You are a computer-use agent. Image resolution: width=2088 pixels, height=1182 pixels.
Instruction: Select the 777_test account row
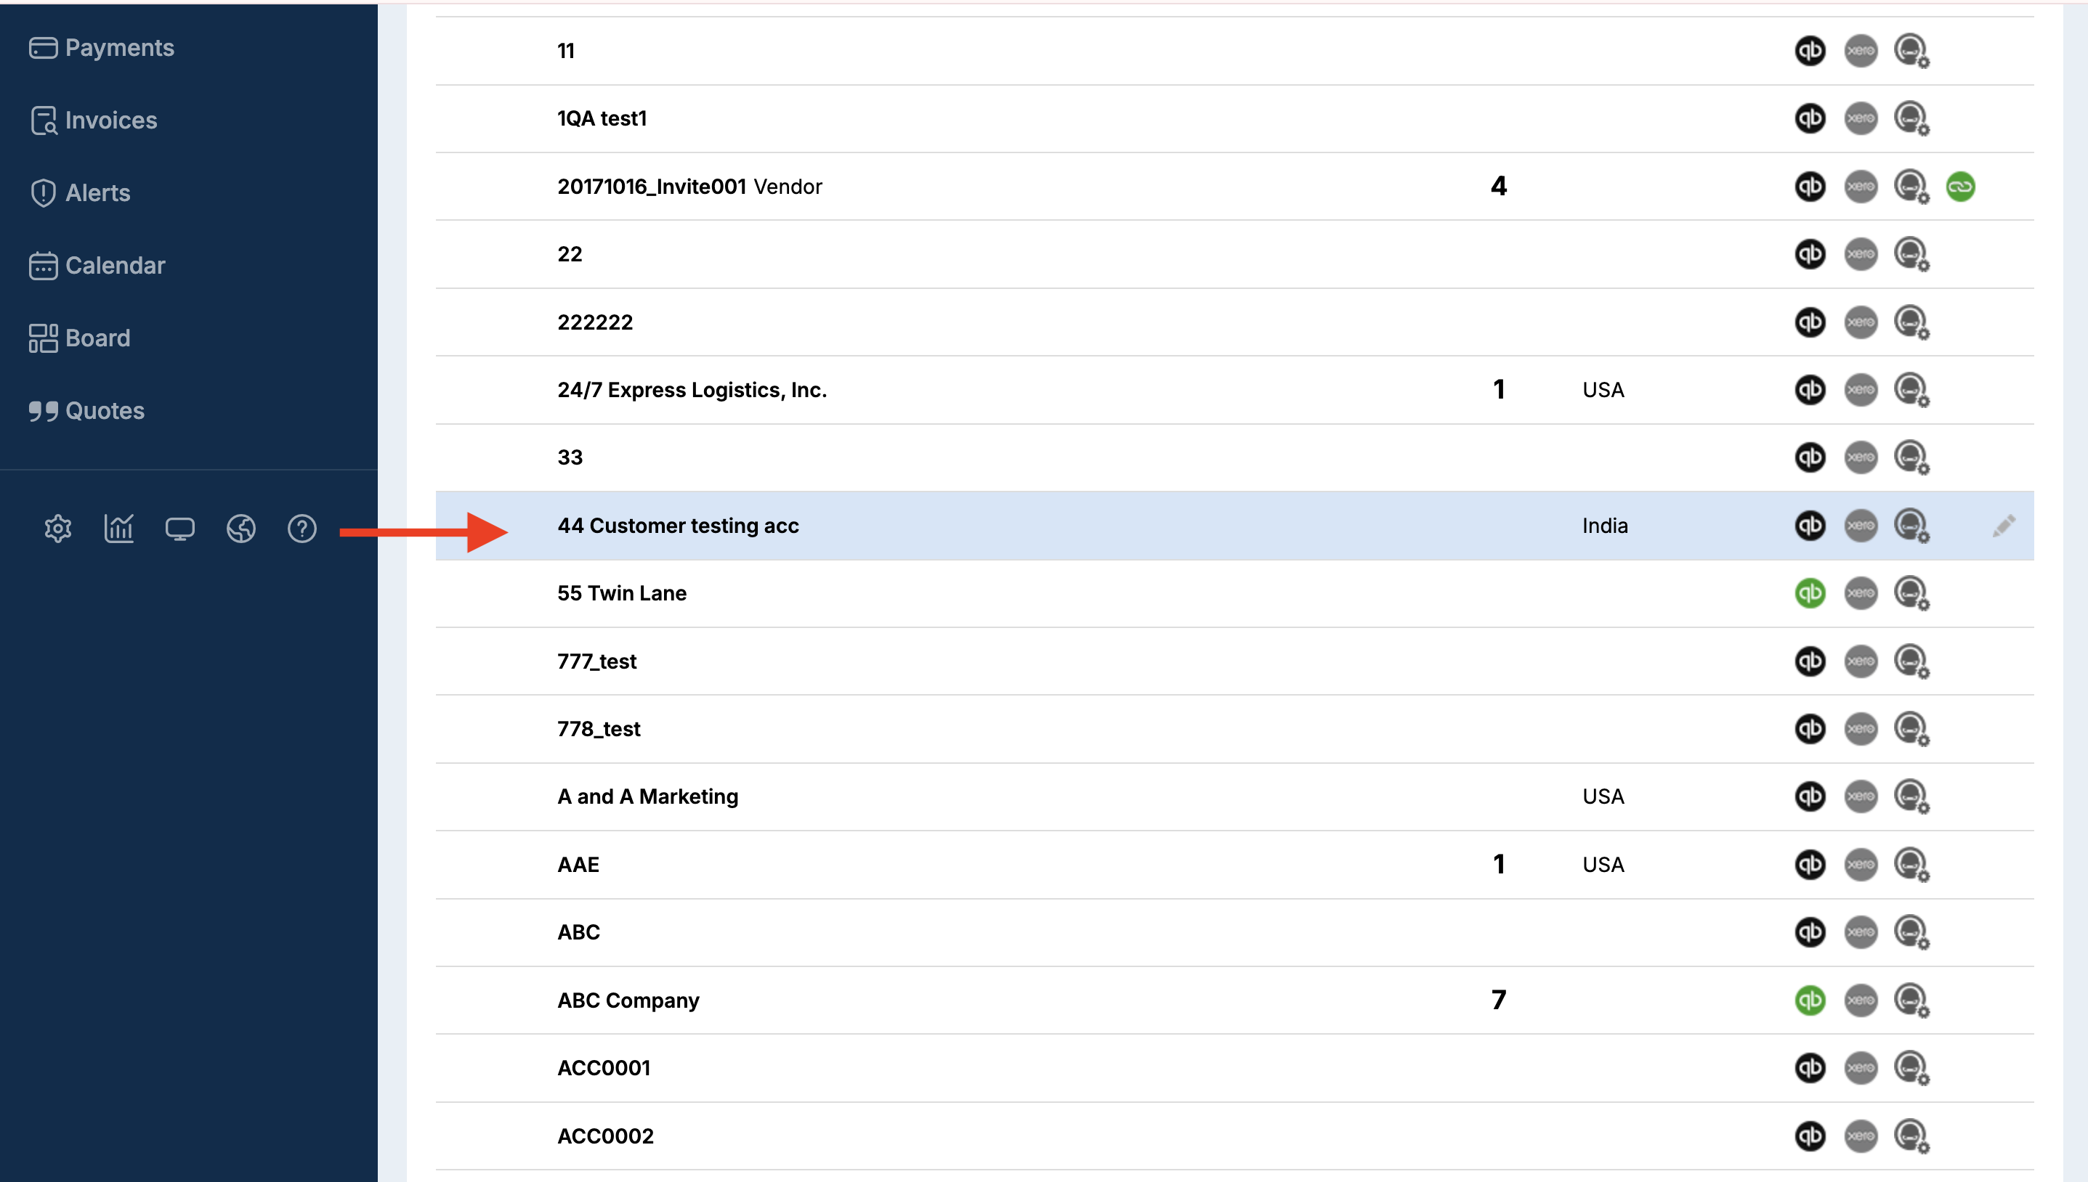597,661
